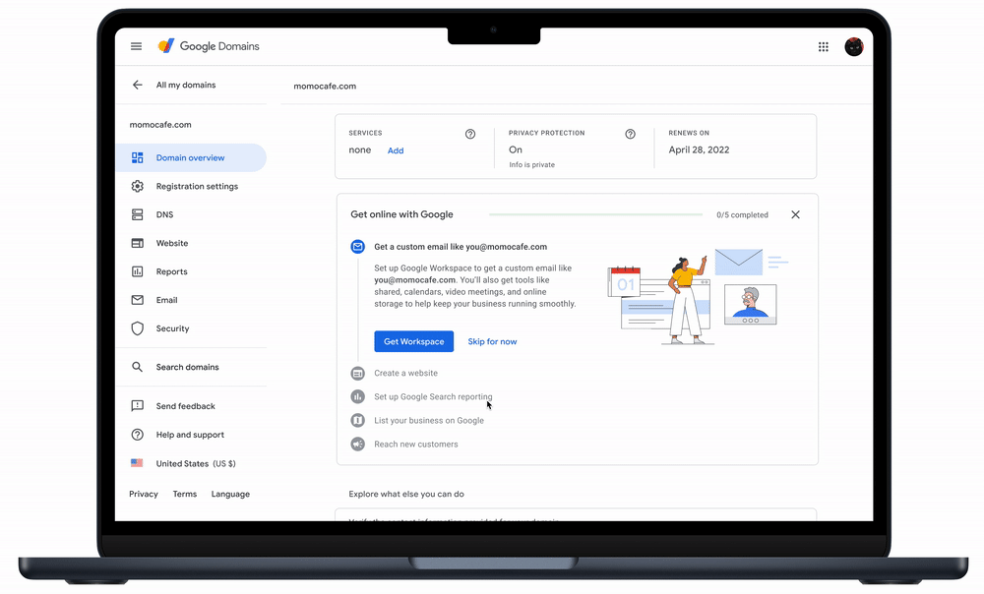
Task: Go back with the arrow beside All my domains
Action: coord(138,85)
